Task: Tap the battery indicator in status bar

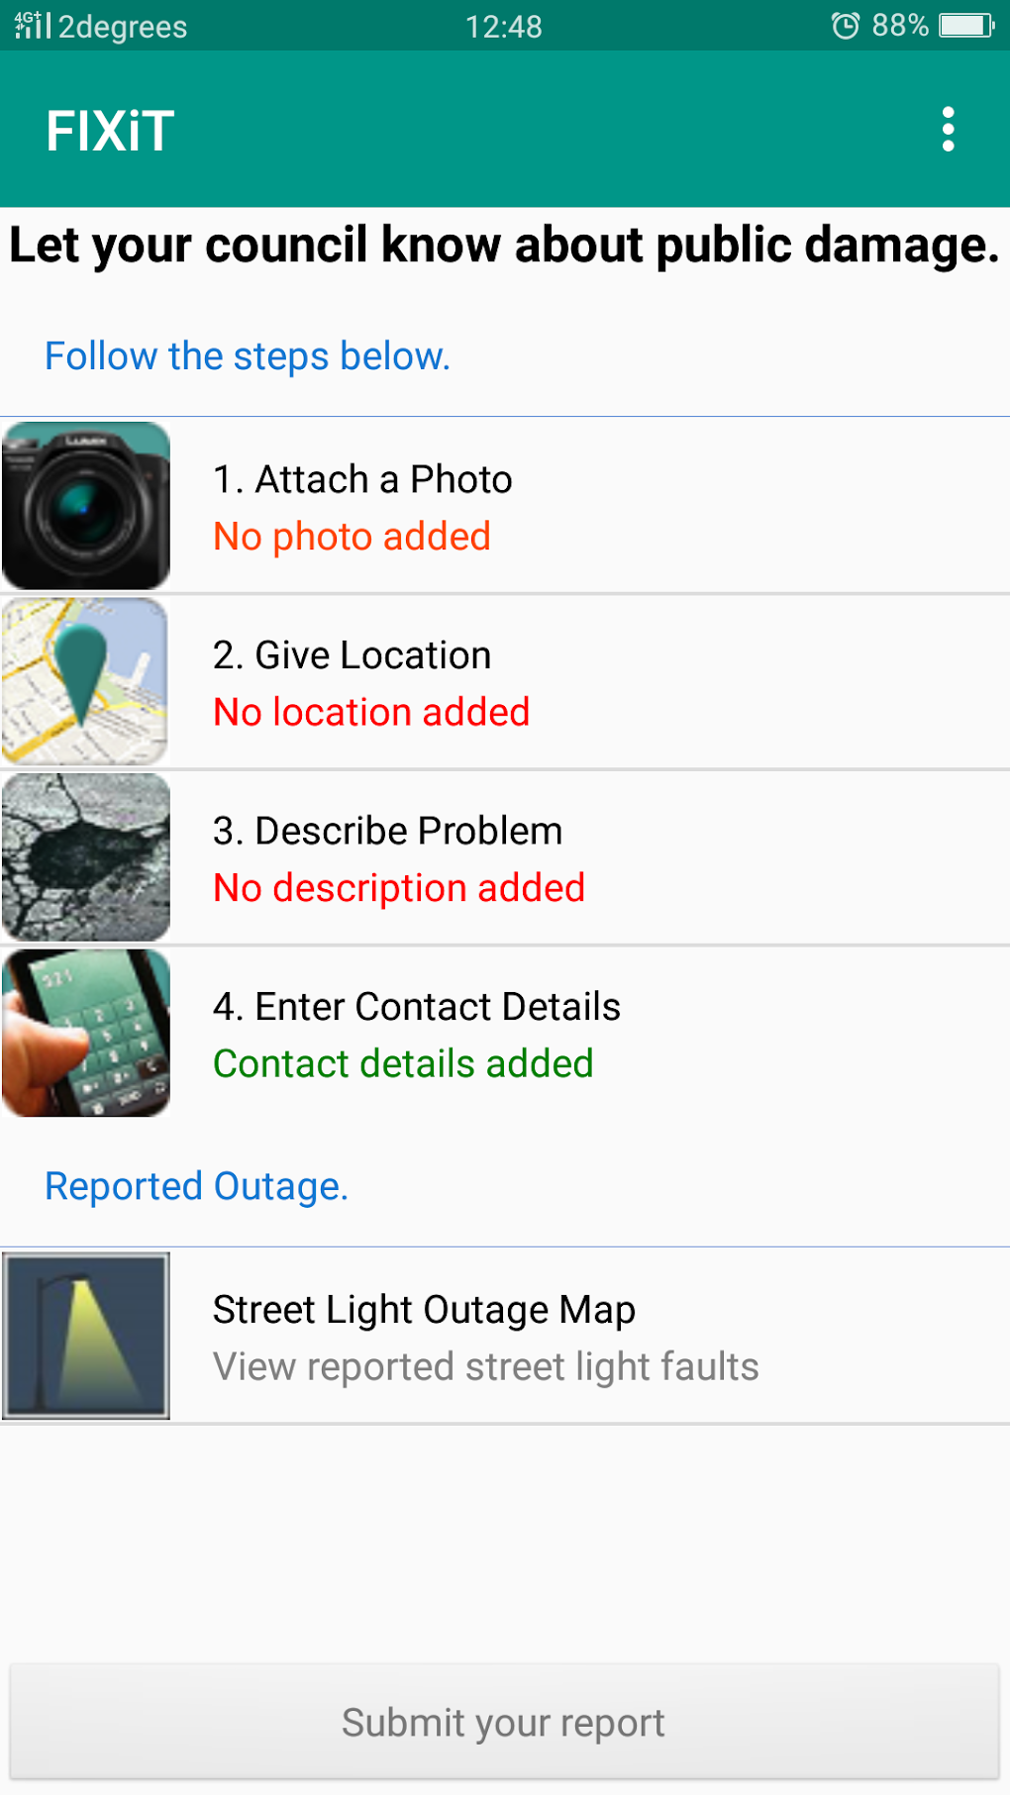Action: coord(965,26)
